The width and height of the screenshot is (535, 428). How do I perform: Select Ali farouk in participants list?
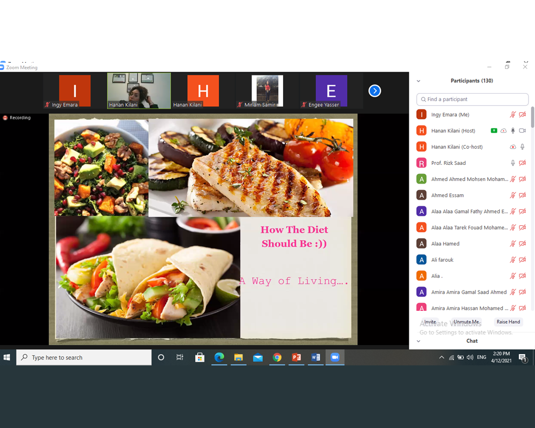point(442,260)
